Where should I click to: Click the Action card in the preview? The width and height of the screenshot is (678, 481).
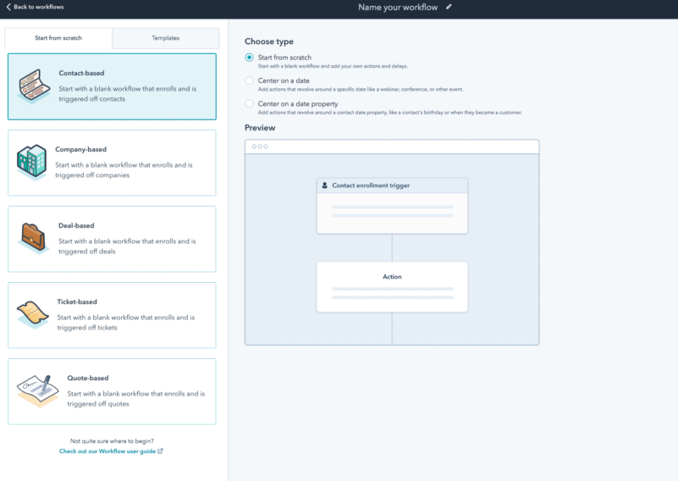(x=392, y=286)
